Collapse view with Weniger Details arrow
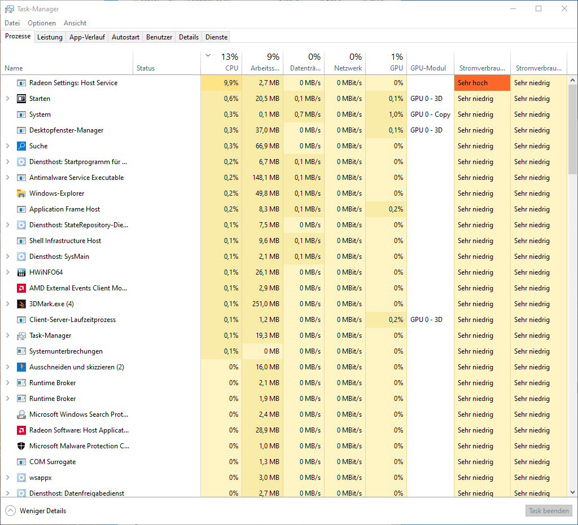578x525 pixels. pos(11,511)
